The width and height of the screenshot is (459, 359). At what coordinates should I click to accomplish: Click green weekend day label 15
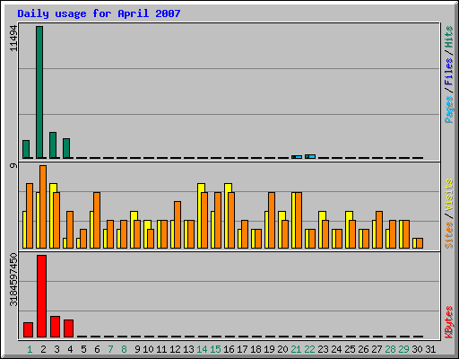coord(215,349)
